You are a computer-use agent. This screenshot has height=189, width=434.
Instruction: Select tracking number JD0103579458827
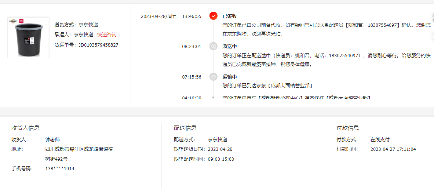click(x=99, y=45)
